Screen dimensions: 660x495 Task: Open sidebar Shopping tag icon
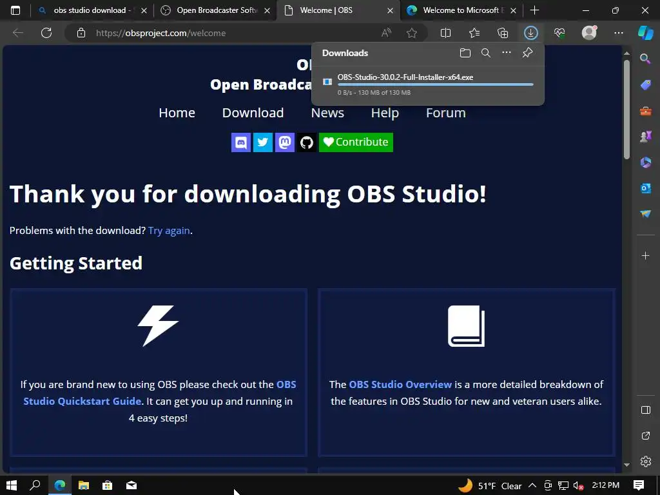pos(645,85)
